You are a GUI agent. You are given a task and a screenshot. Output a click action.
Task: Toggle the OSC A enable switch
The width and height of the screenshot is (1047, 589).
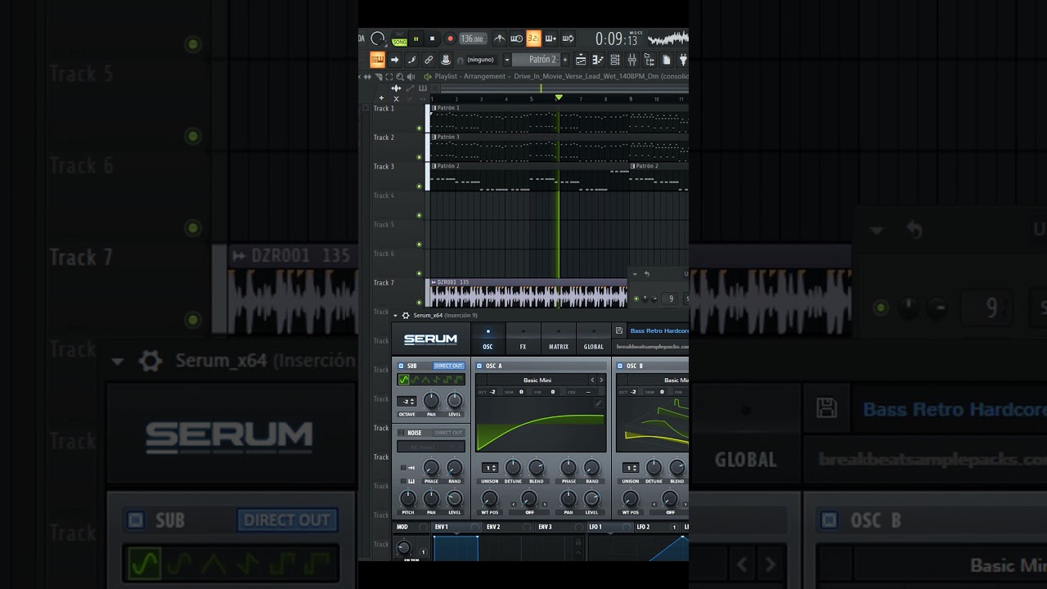pos(479,366)
